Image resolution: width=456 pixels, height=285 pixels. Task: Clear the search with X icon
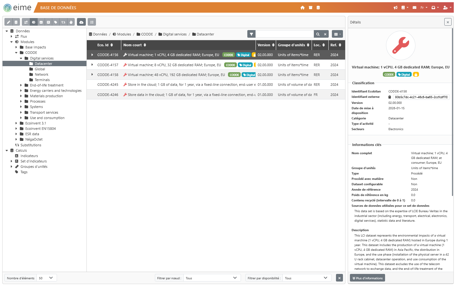coord(325,34)
